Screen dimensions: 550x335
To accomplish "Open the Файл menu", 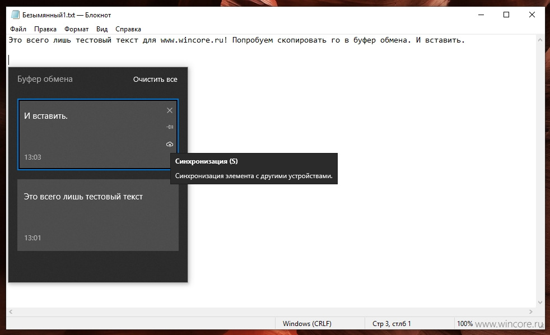I will [18, 29].
